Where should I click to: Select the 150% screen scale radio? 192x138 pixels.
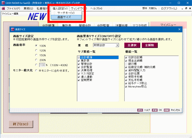point(36,55)
